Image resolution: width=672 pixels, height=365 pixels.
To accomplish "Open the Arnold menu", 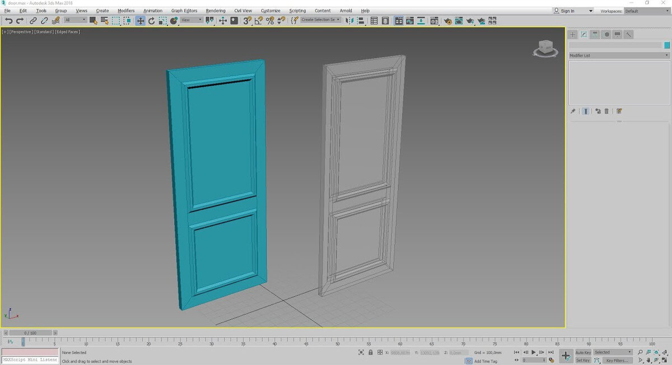I will (346, 11).
